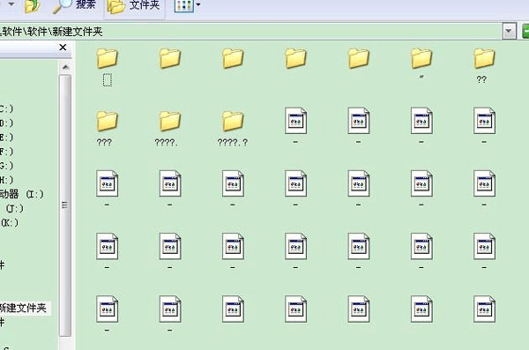The width and height of the screenshot is (529, 350).
Task: Select the G: drive in tree
Action: (x=6, y=166)
